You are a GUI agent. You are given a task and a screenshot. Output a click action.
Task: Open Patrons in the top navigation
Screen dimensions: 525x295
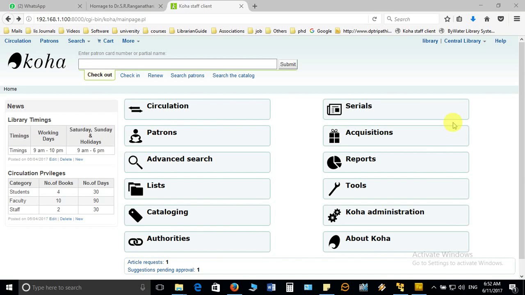coord(49,41)
